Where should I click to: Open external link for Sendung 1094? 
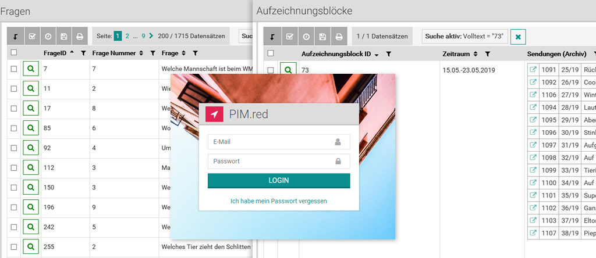(533, 107)
